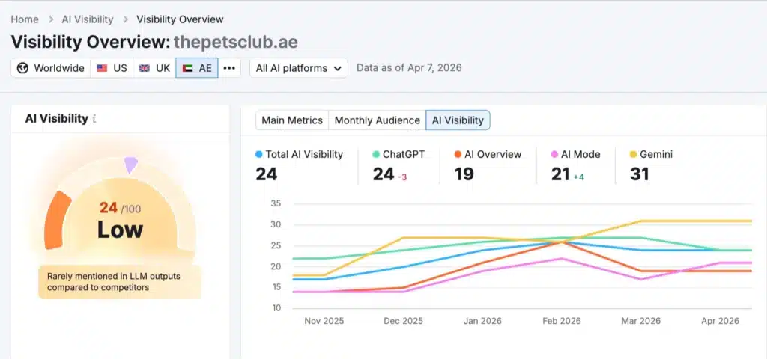Click the ChatGPT legend label

[404, 154]
